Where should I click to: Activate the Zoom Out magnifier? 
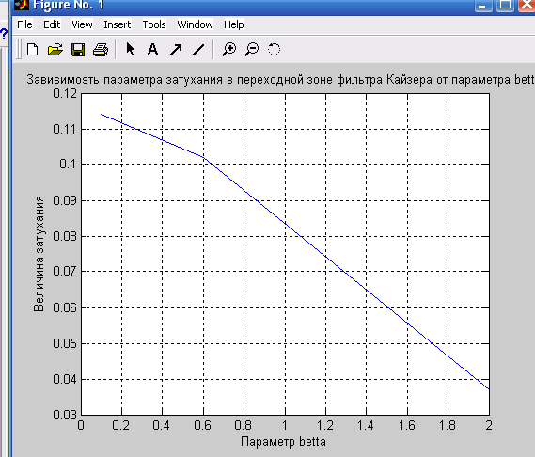click(x=252, y=50)
